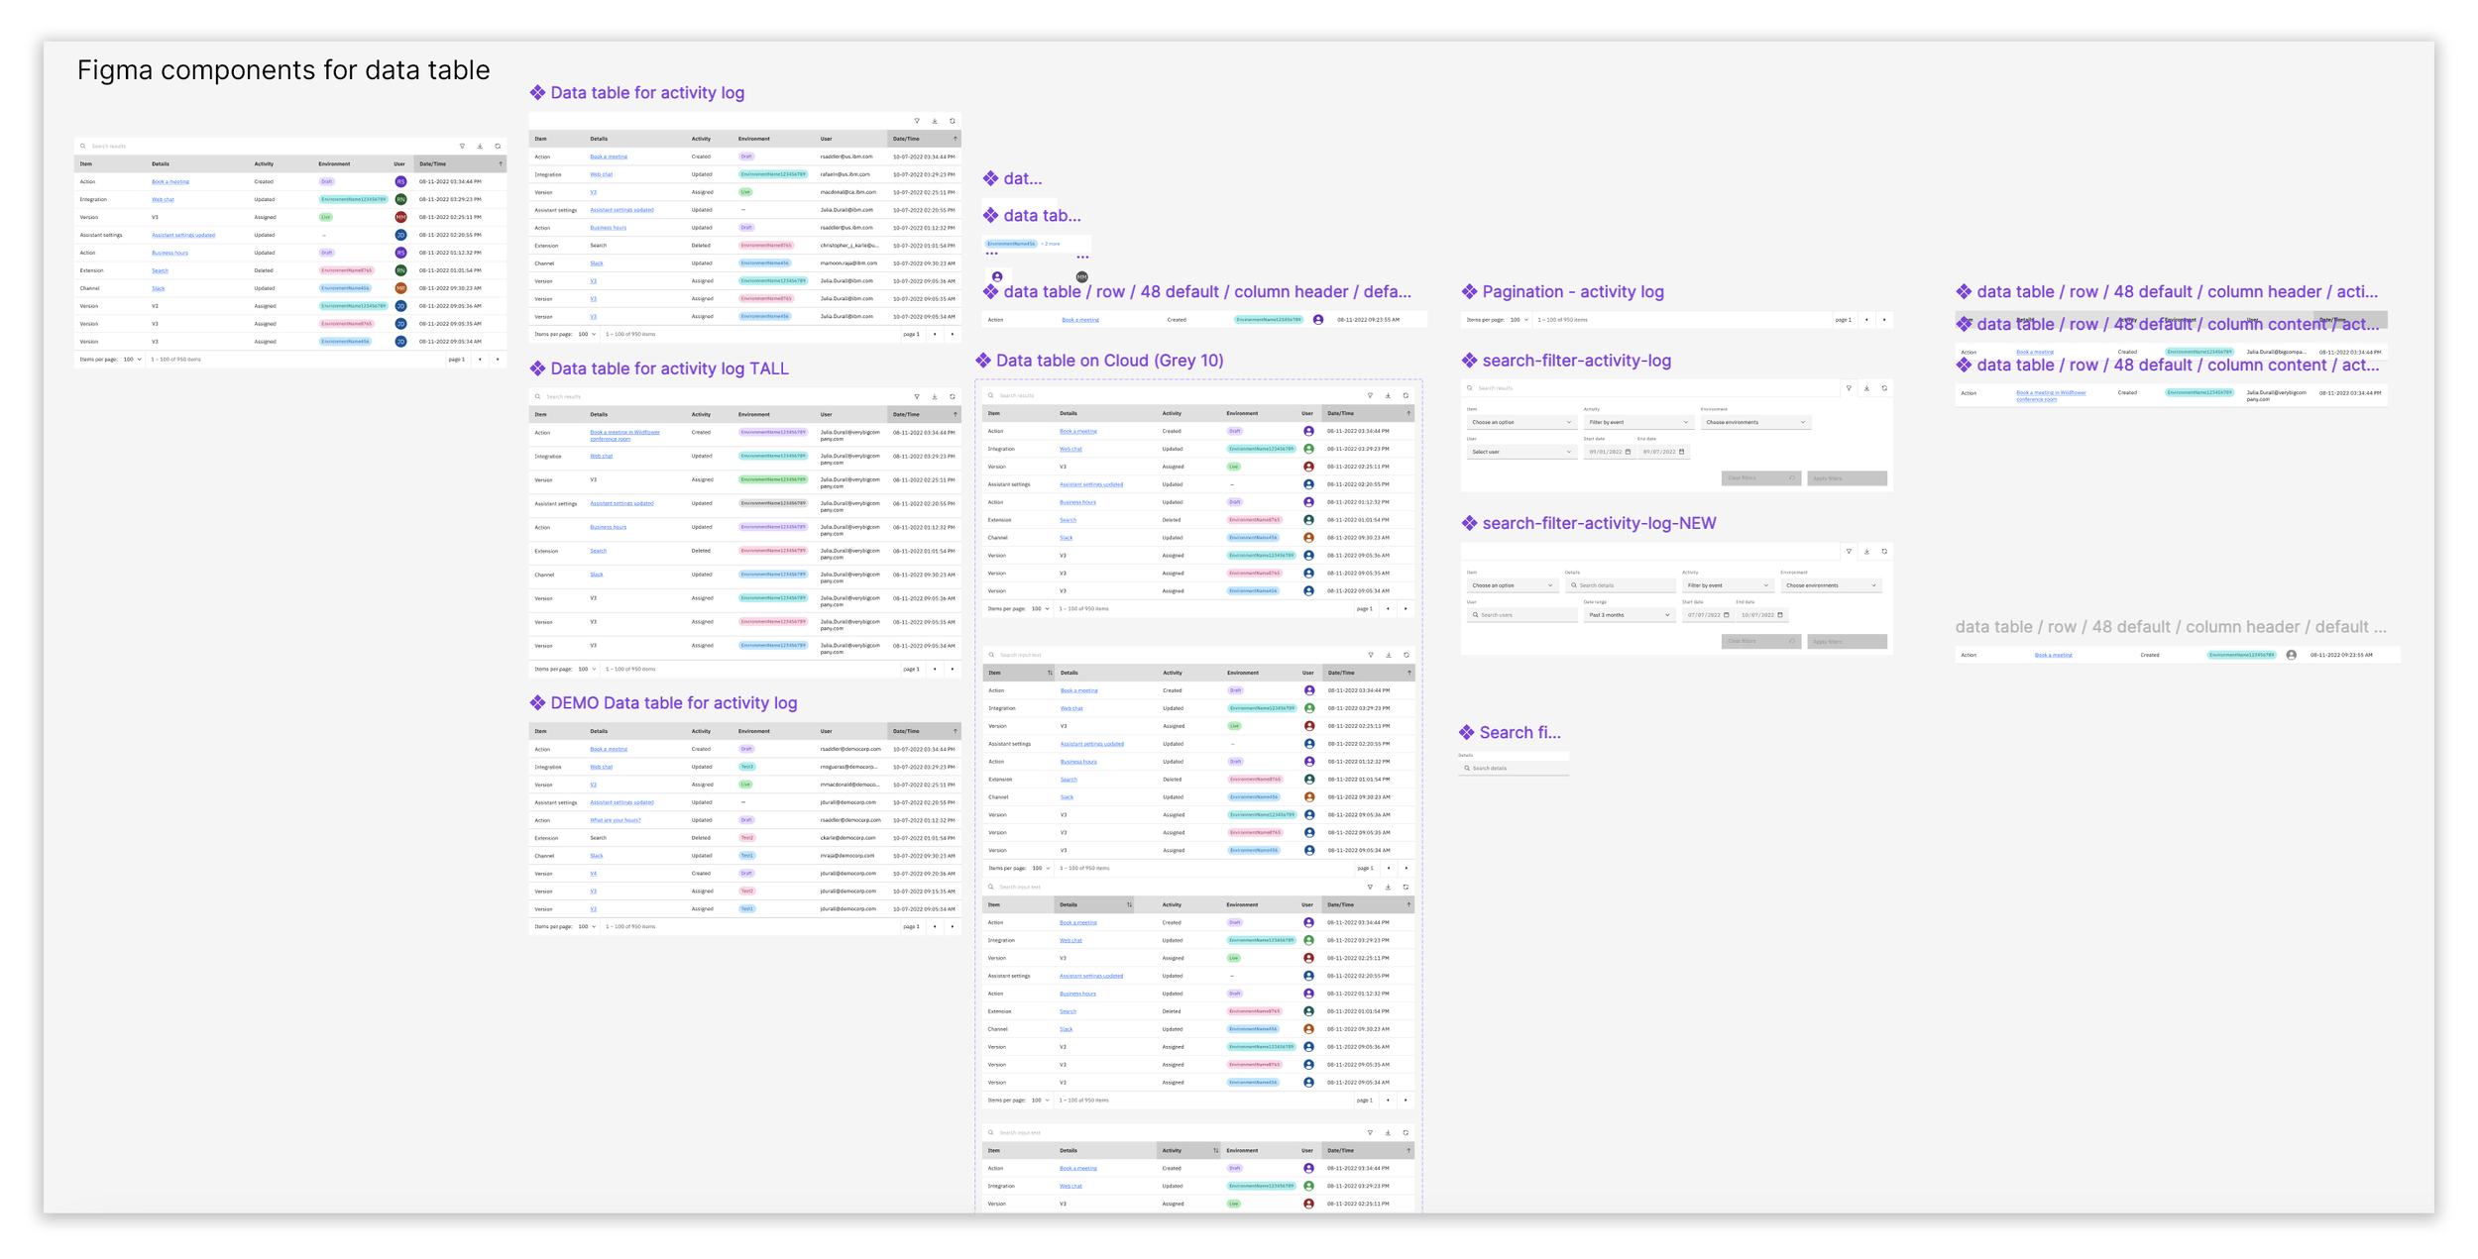Open the Start date calendar icon
This screenshot has height=1259, width=2478.
coord(1628,452)
